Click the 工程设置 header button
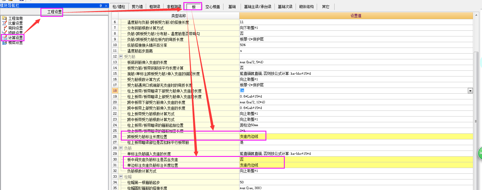The height and width of the screenshot is (190, 482). point(54,12)
